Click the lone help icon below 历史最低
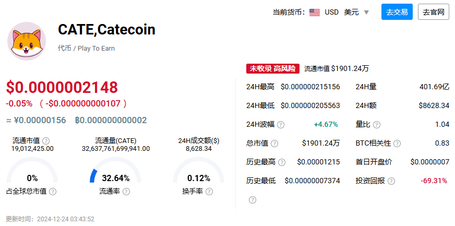455x226 pixels. pos(253,200)
